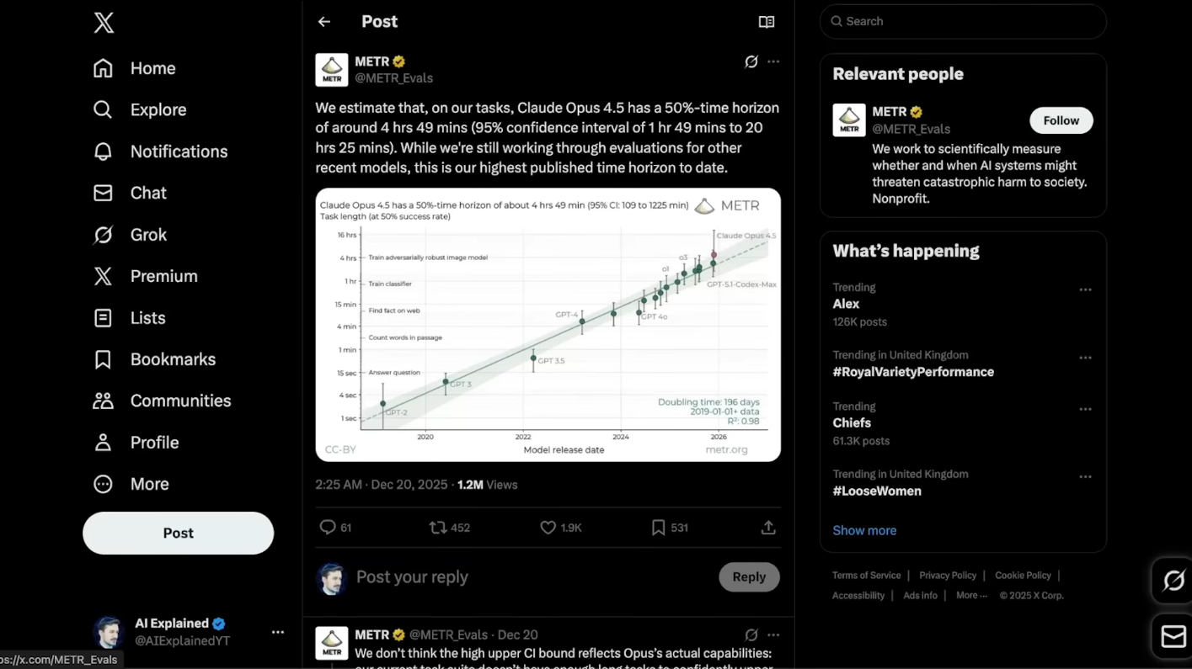Click the X logo icon
The width and height of the screenshot is (1192, 669).
(104, 23)
